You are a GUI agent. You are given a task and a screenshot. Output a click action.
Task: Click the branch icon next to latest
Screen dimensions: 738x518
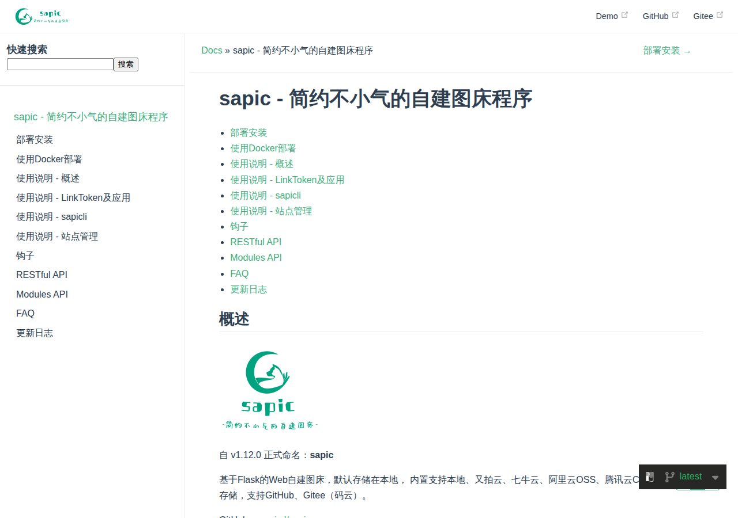(669, 477)
